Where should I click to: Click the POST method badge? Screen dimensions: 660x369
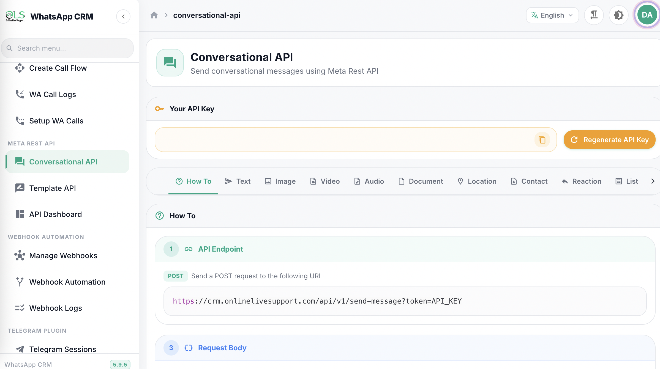click(x=176, y=276)
